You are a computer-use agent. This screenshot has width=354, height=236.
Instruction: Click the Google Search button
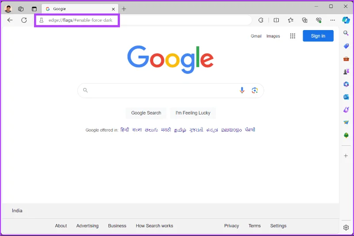pos(146,113)
